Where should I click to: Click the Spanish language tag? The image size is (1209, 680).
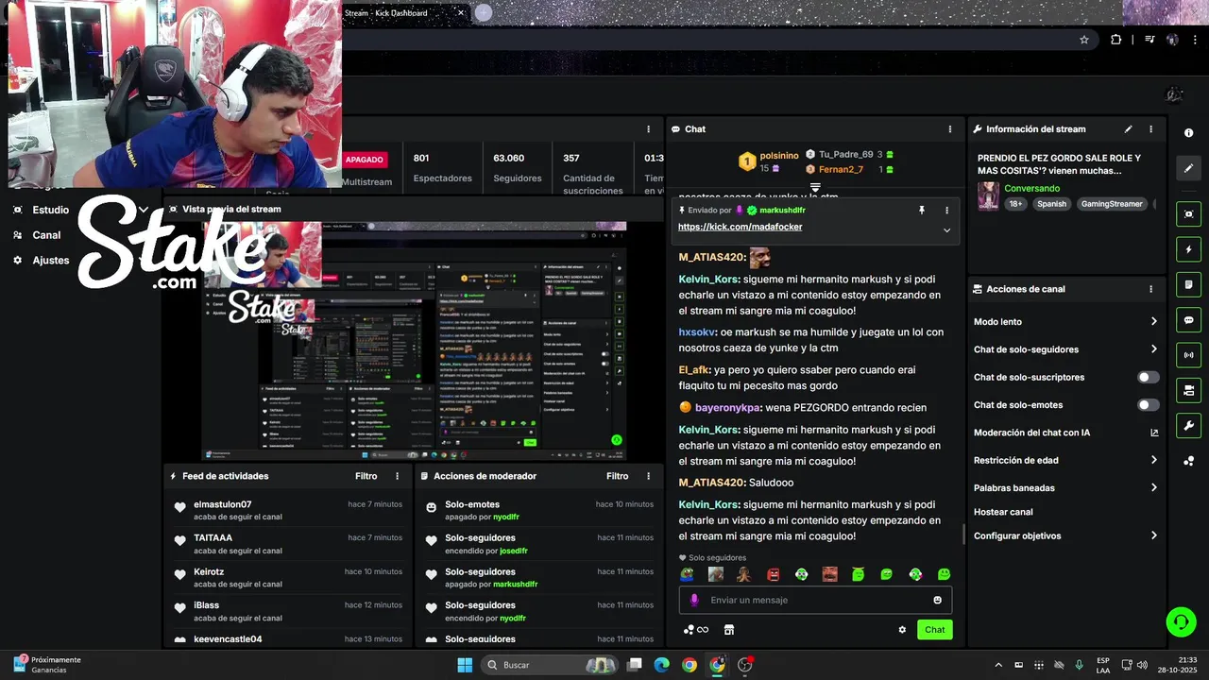click(x=1051, y=204)
